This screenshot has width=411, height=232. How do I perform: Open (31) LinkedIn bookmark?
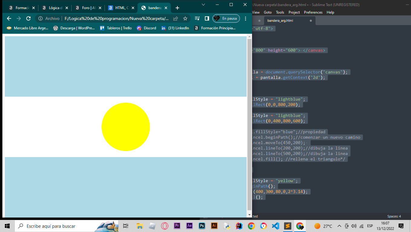(175, 28)
